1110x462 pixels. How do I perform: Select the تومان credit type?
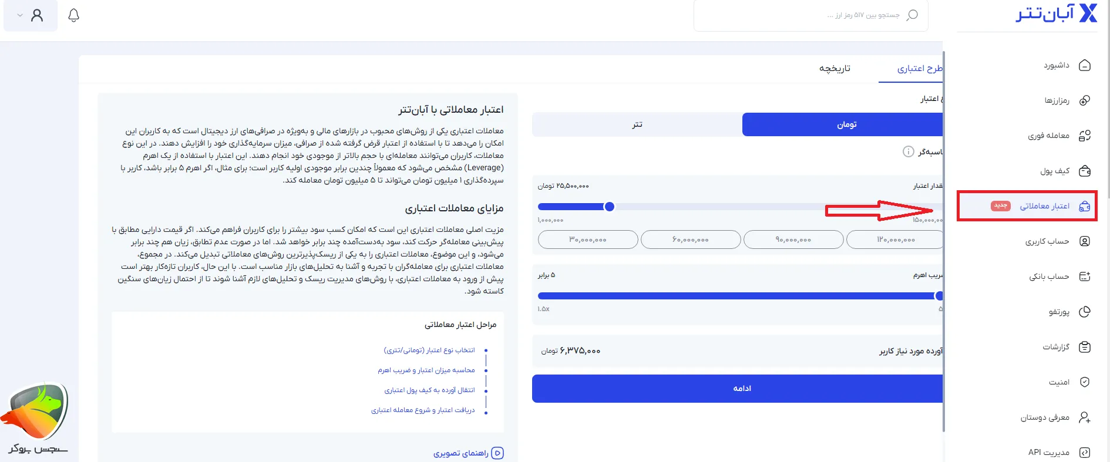pyautogui.click(x=842, y=124)
